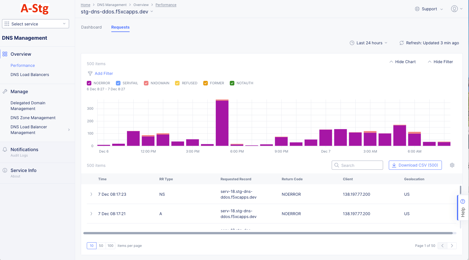Open the Add Filter funnel icon
Viewport: 469px width, 260px height.
(90, 73)
